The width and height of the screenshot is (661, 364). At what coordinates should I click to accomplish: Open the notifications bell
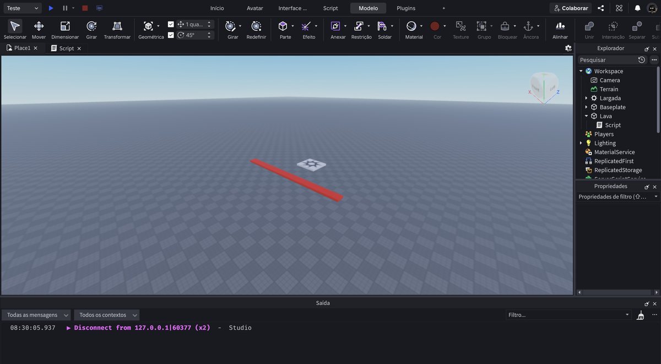pos(637,8)
